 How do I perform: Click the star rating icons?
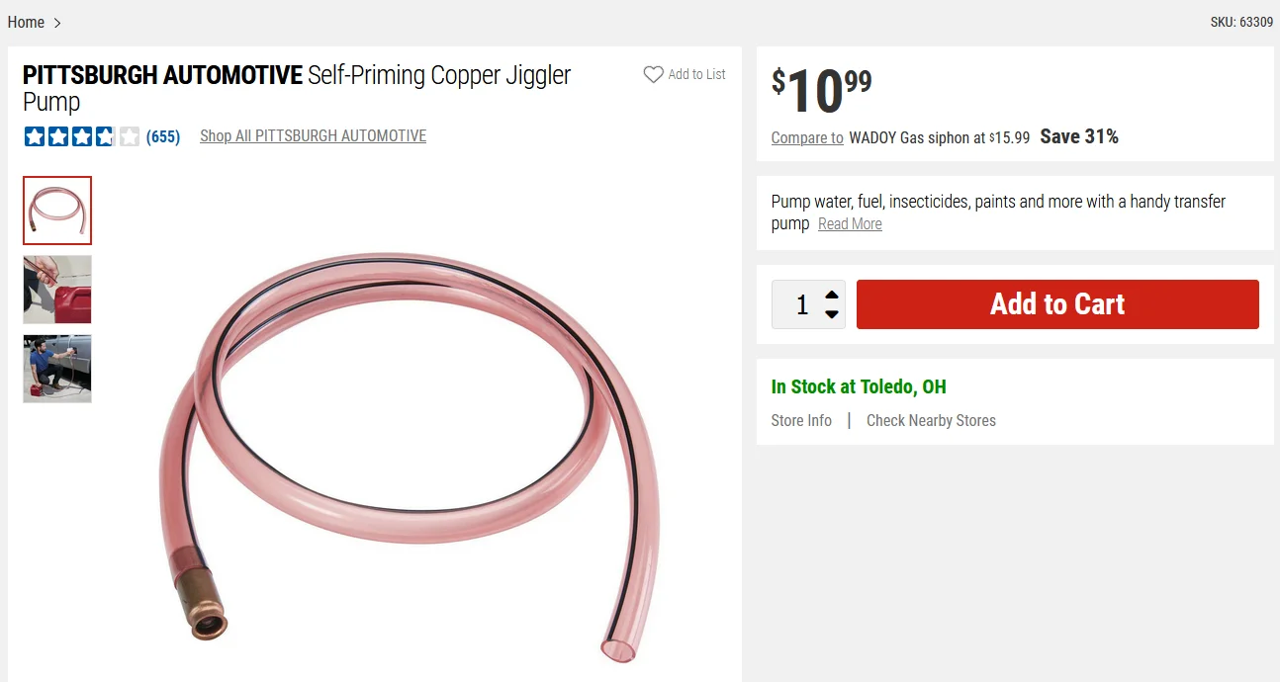pos(82,136)
